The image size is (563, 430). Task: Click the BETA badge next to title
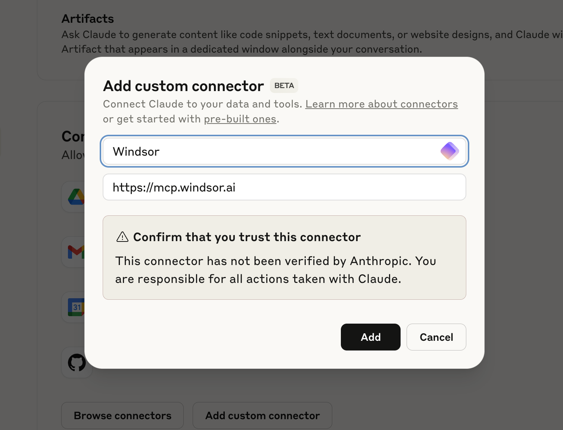pos(284,85)
